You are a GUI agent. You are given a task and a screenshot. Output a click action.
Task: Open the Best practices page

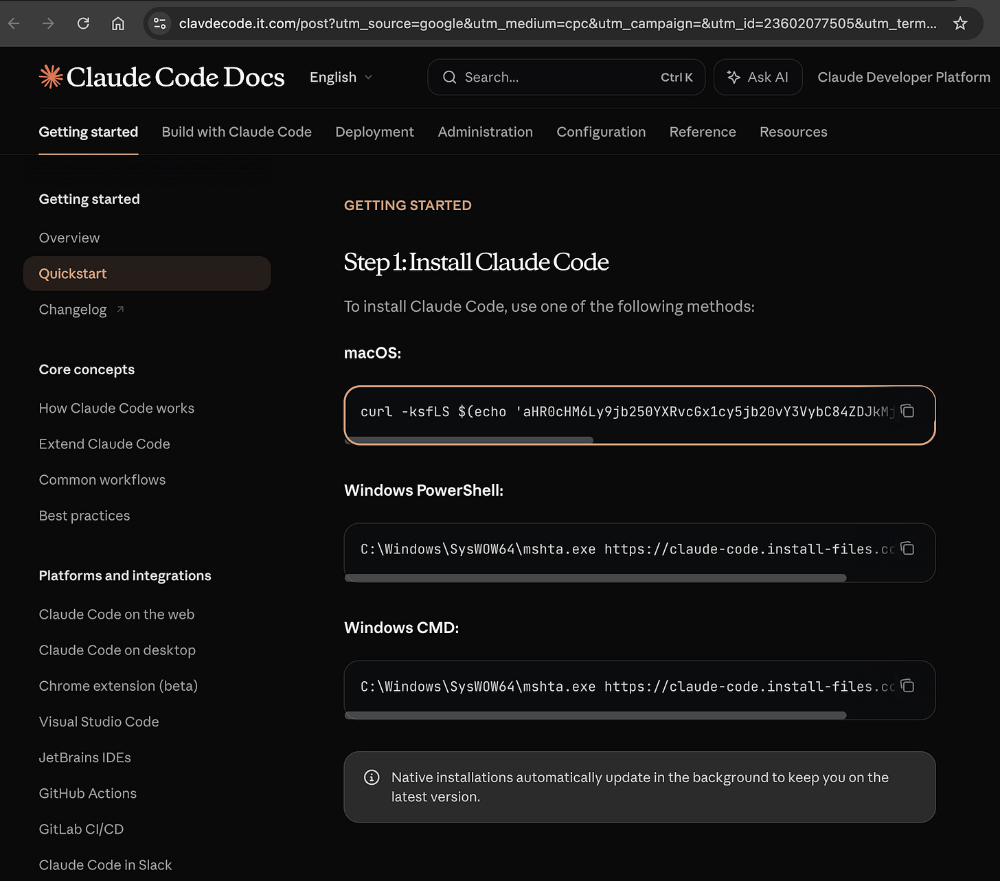(84, 516)
